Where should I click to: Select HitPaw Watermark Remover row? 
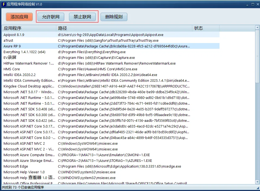(111, 63)
